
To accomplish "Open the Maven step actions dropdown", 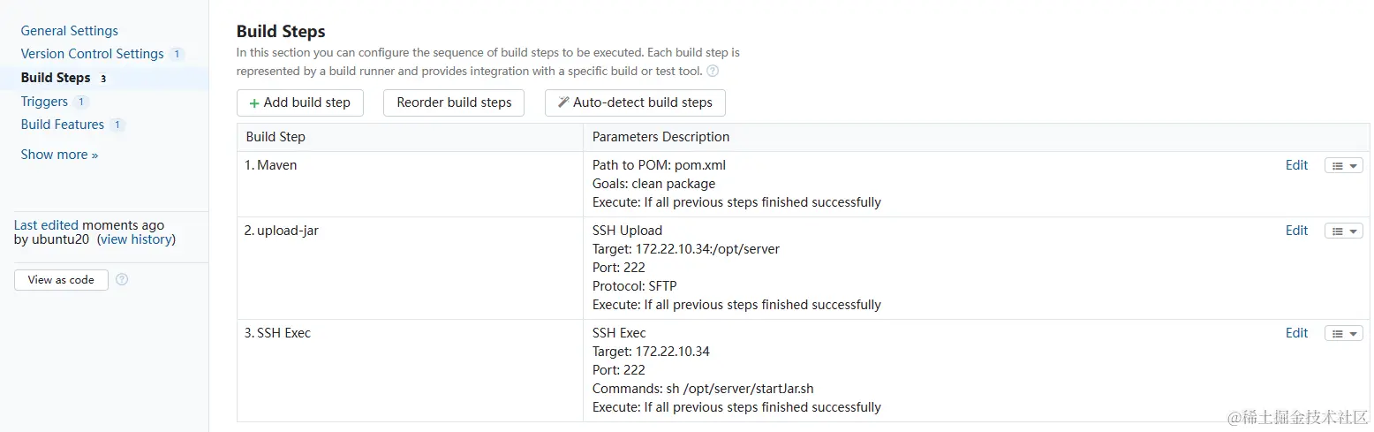I will point(1343,165).
